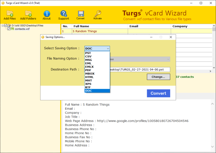Click the Destination Path text field
This screenshot has height=153, width=216.
(140, 69)
